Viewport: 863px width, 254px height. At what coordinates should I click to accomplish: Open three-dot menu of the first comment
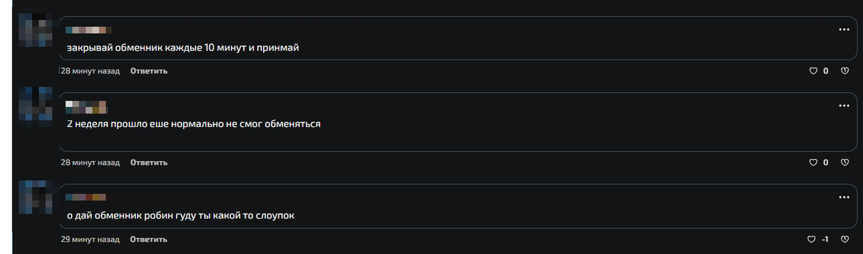[x=844, y=30]
